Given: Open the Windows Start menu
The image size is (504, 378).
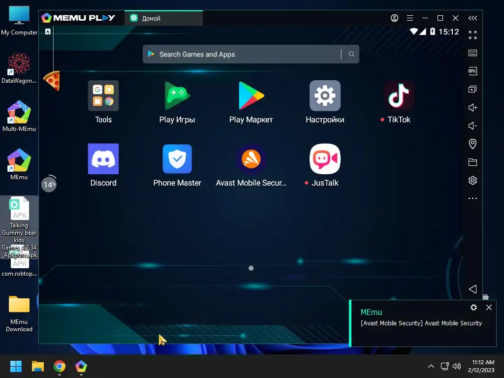Looking at the screenshot, I should pyautogui.click(x=16, y=366).
